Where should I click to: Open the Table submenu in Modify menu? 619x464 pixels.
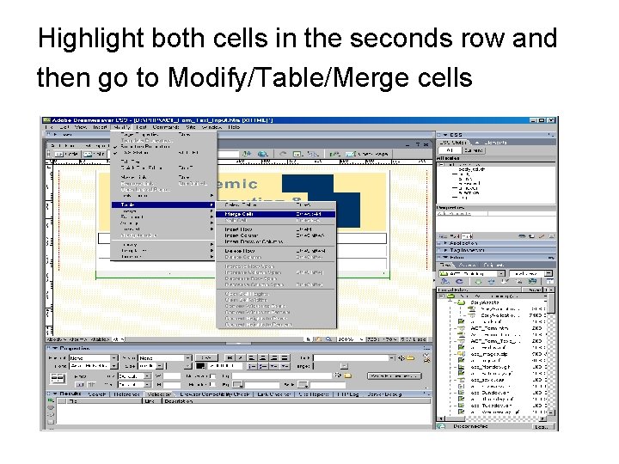click(x=162, y=205)
